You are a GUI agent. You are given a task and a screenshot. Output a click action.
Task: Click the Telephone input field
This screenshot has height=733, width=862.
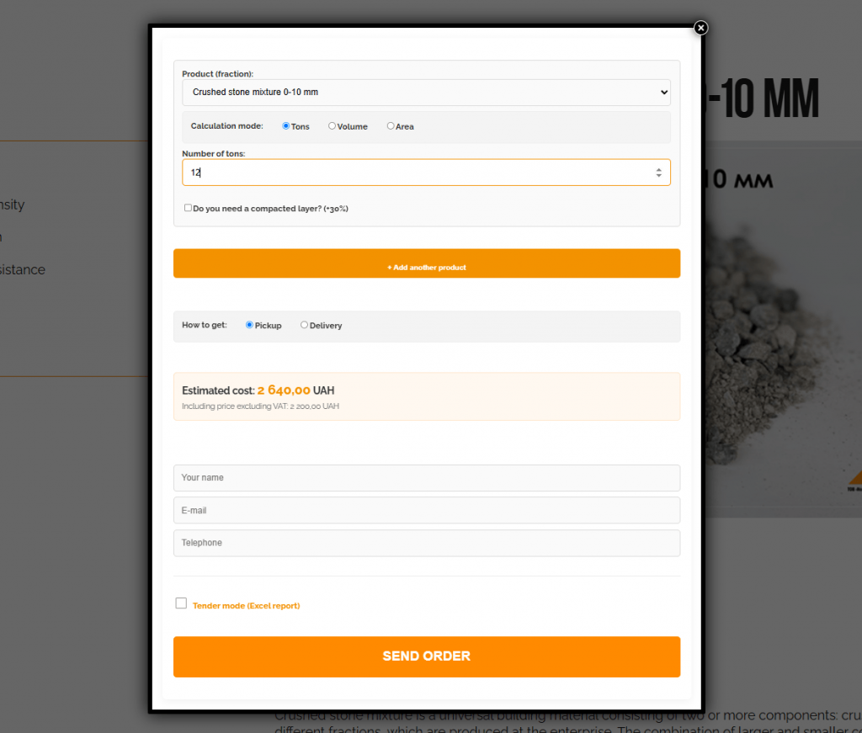[427, 543]
